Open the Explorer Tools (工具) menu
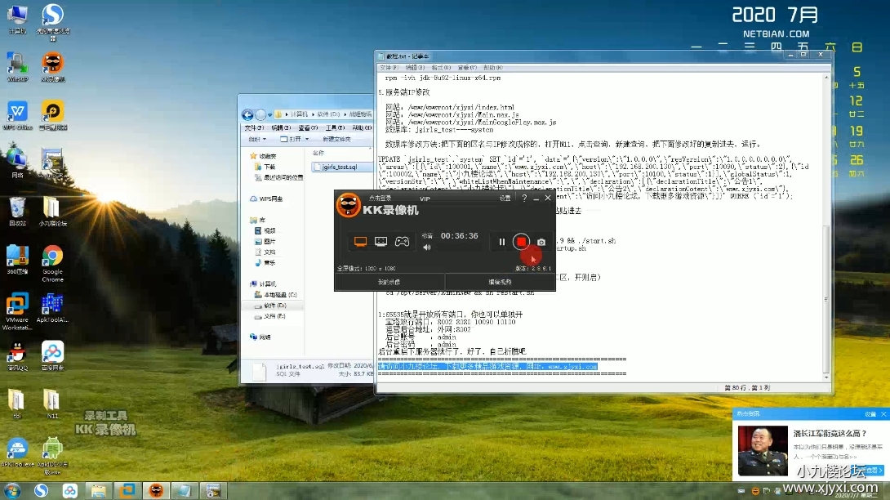The height and width of the screenshot is (500, 890). click(334, 127)
